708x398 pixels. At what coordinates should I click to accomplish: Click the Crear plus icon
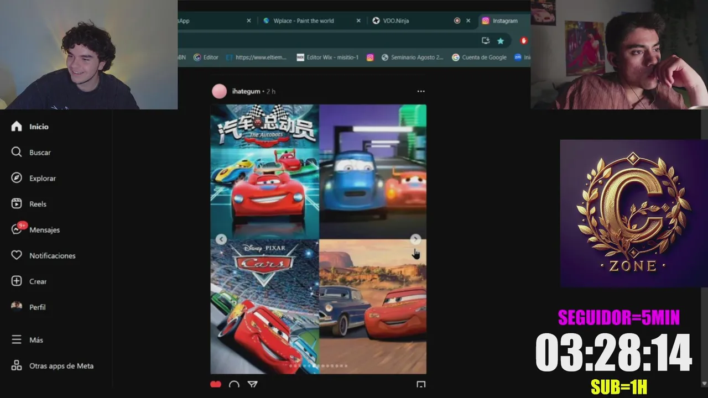[17, 281]
